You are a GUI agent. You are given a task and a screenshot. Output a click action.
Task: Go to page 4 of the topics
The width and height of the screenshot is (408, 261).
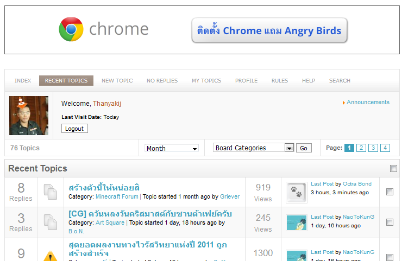click(385, 148)
